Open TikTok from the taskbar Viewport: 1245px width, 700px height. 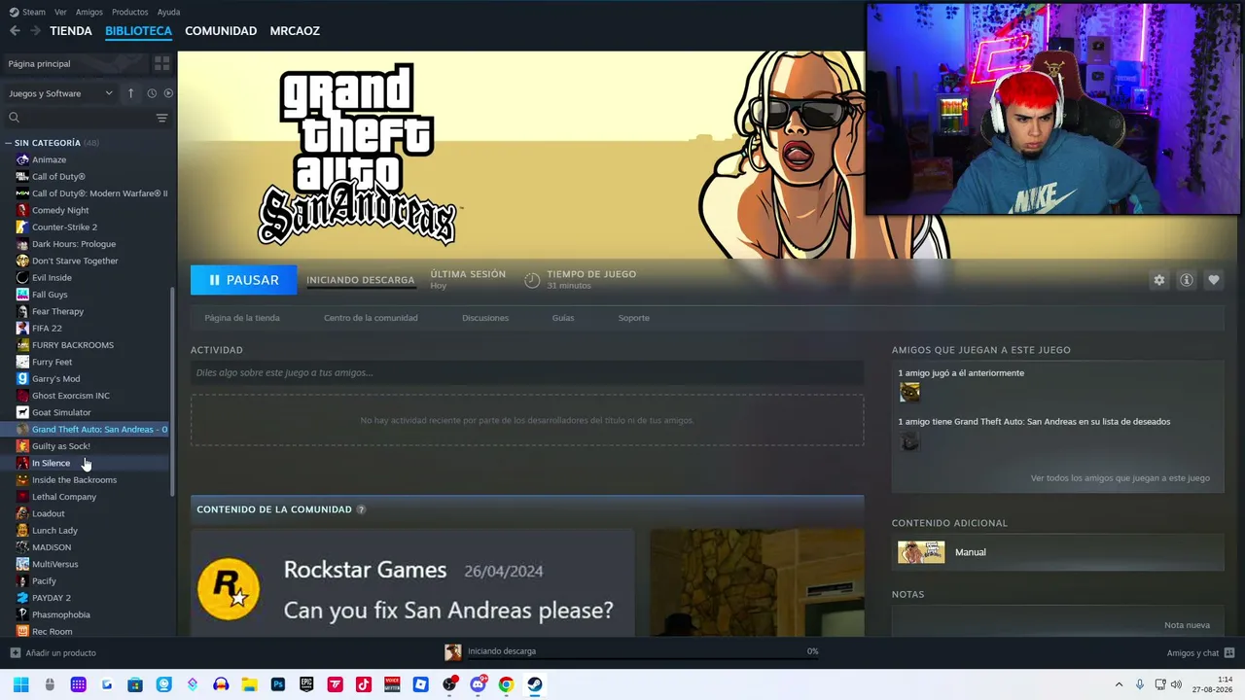pos(364,684)
